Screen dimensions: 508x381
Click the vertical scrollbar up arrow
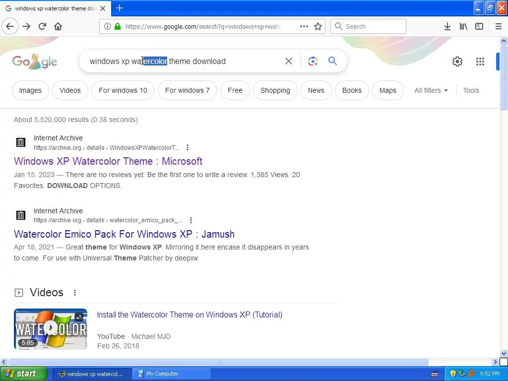point(504,41)
